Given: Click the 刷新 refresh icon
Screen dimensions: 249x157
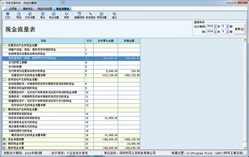Looking at the screenshot, I should [x=66, y=15].
